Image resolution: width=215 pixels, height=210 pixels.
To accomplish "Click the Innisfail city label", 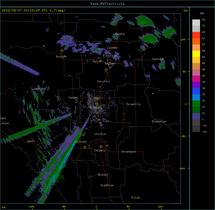I will 104,81.
